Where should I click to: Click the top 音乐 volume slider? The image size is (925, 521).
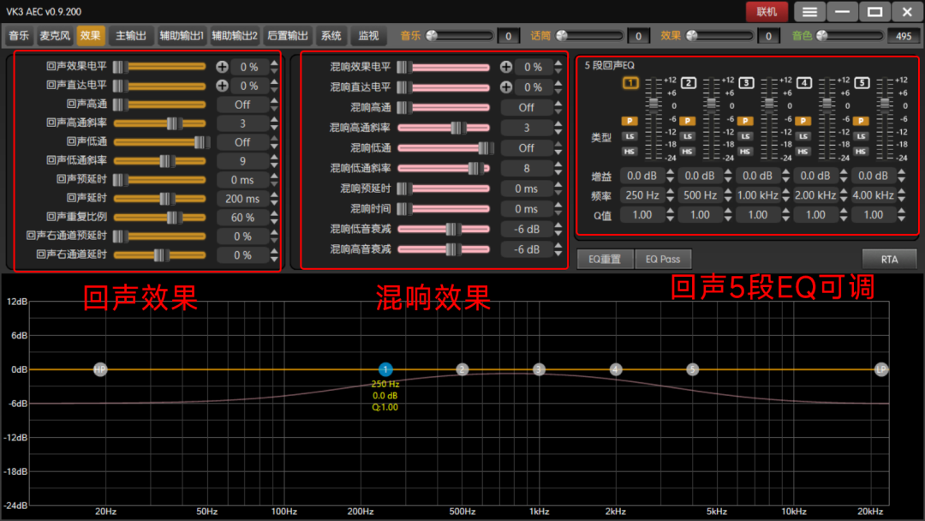(459, 36)
